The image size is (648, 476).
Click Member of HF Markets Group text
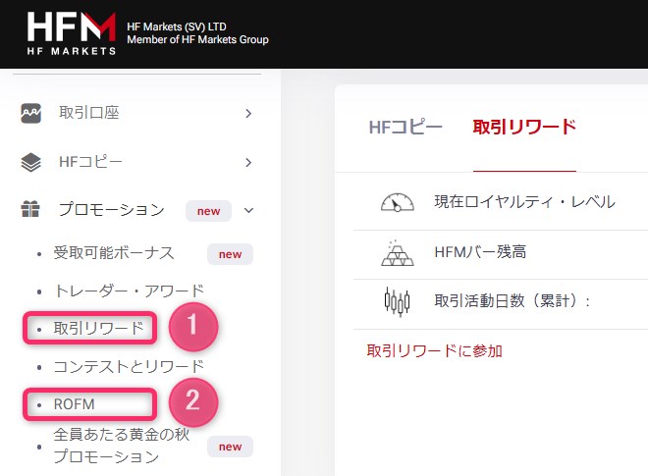pyautogui.click(x=197, y=39)
